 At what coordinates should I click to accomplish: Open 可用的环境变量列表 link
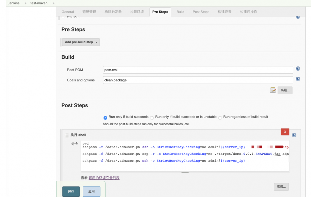pyautogui.click(x=104, y=178)
